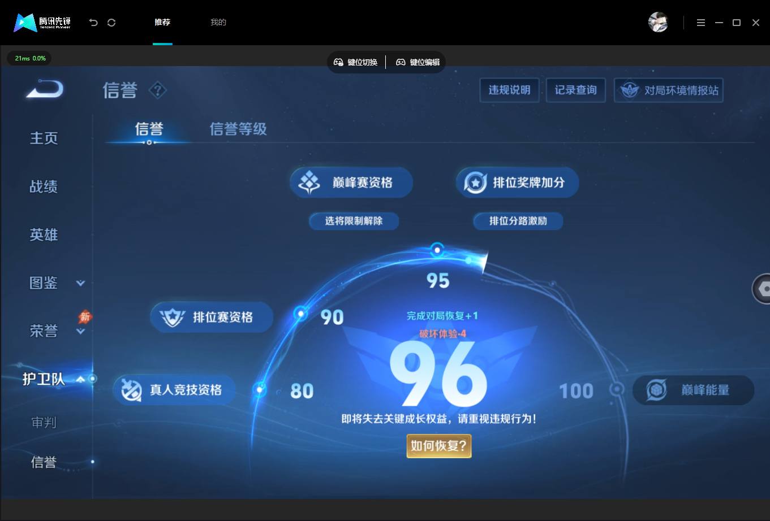Click the Tencent Pioneer logo
The height and width of the screenshot is (521, 770).
pos(42,23)
